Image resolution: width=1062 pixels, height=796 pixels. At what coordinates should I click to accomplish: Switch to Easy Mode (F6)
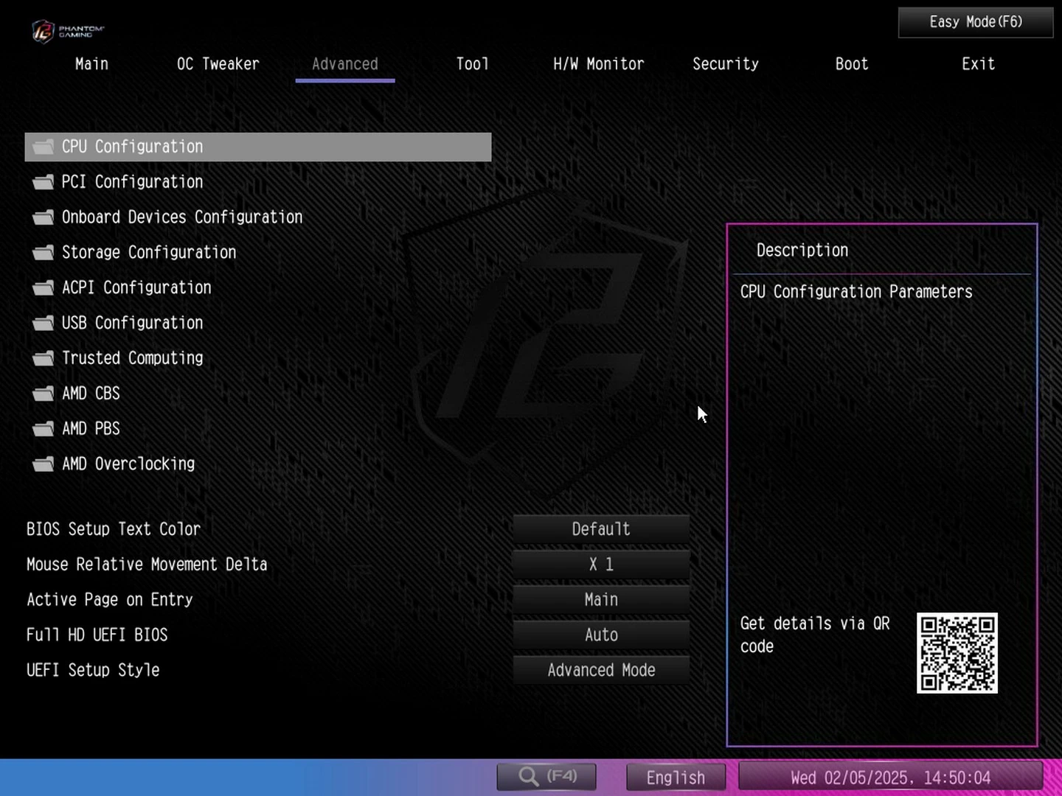tap(975, 22)
